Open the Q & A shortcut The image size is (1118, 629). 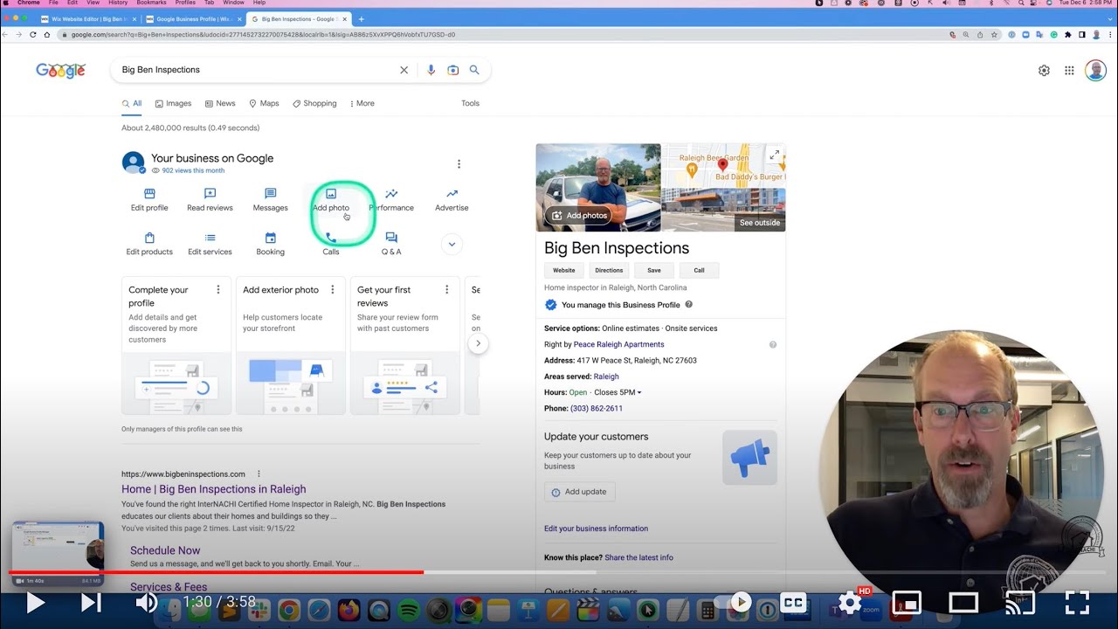391,244
